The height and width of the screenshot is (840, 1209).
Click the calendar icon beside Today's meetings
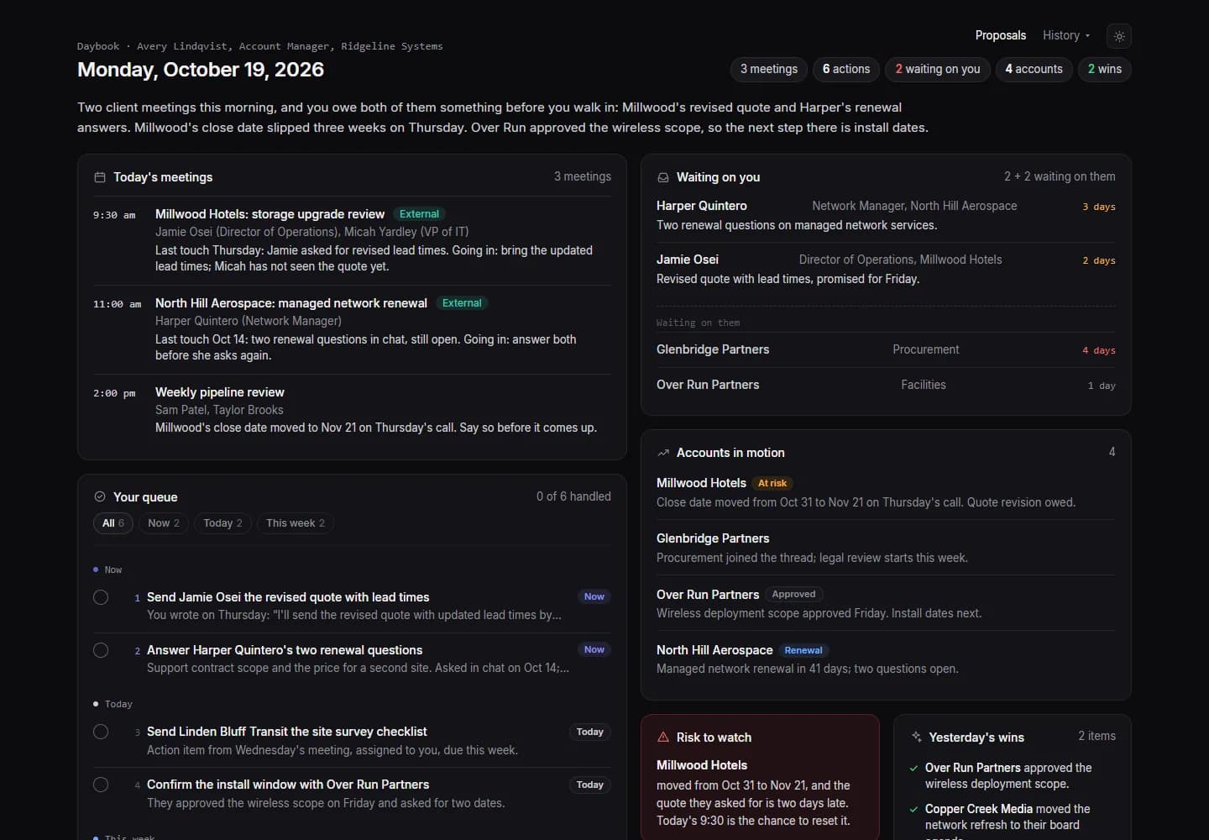(100, 177)
